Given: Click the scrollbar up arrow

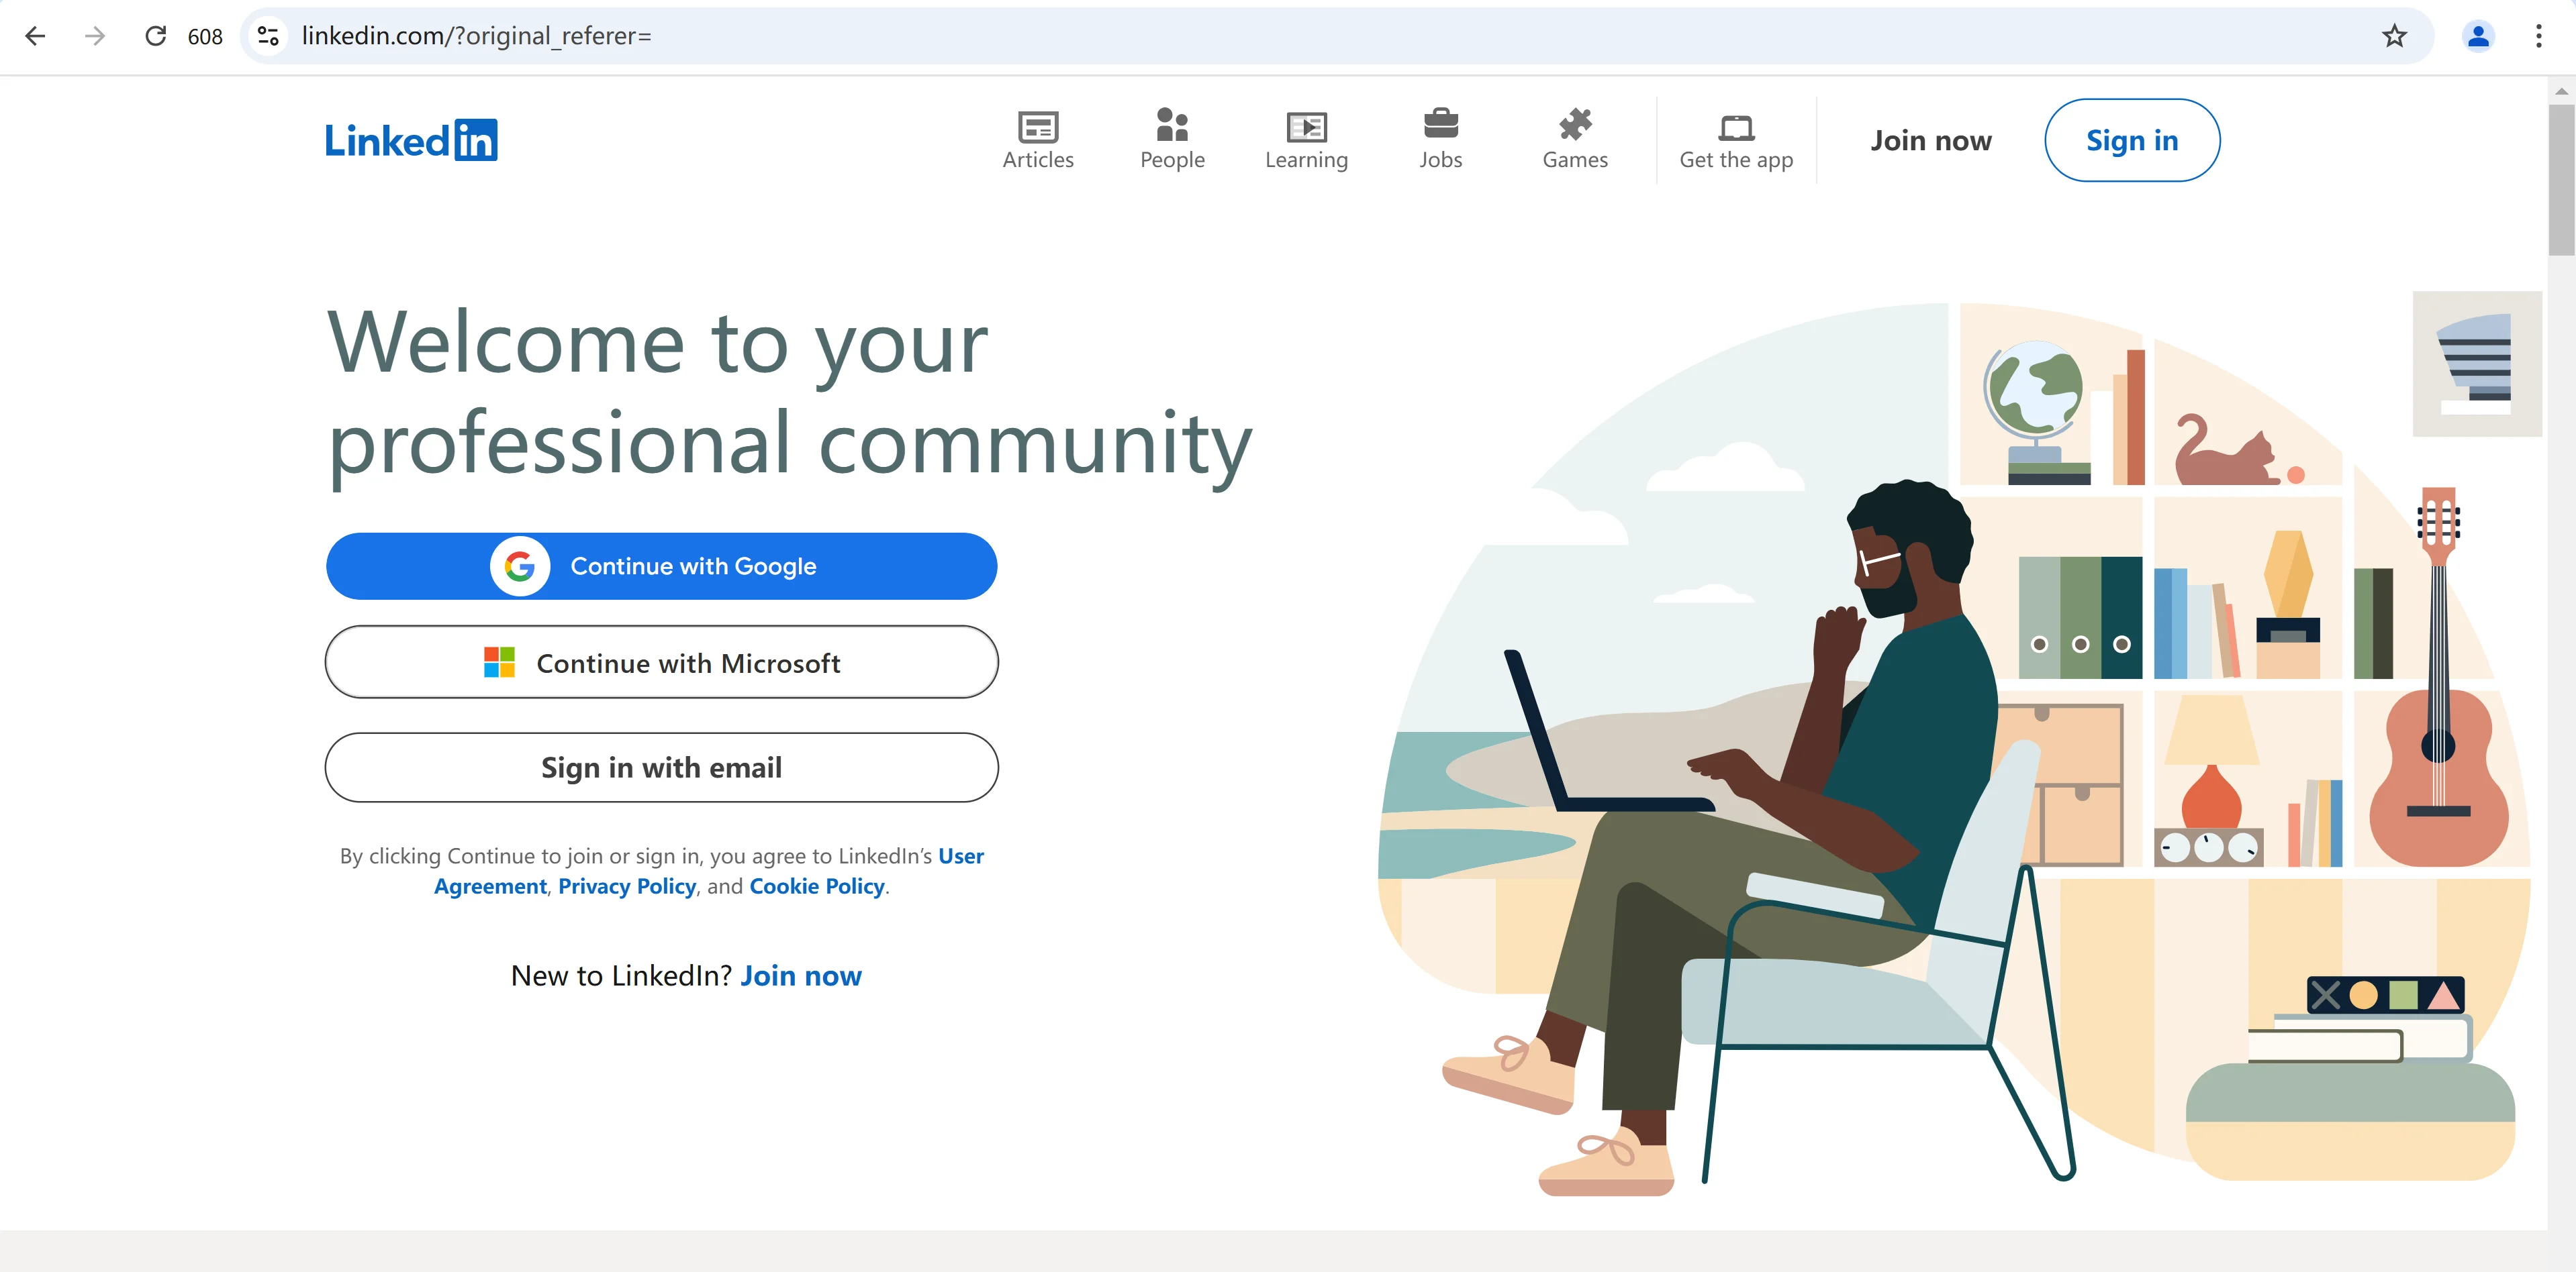Looking at the screenshot, I should coord(2562,91).
